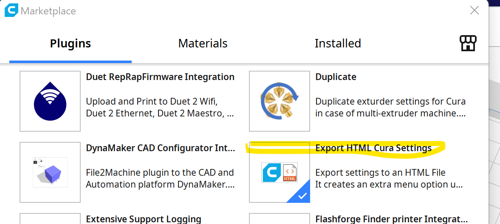This screenshot has width=500, height=224.
Task: Switch to the Plugins tab
Action: click(71, 43)
